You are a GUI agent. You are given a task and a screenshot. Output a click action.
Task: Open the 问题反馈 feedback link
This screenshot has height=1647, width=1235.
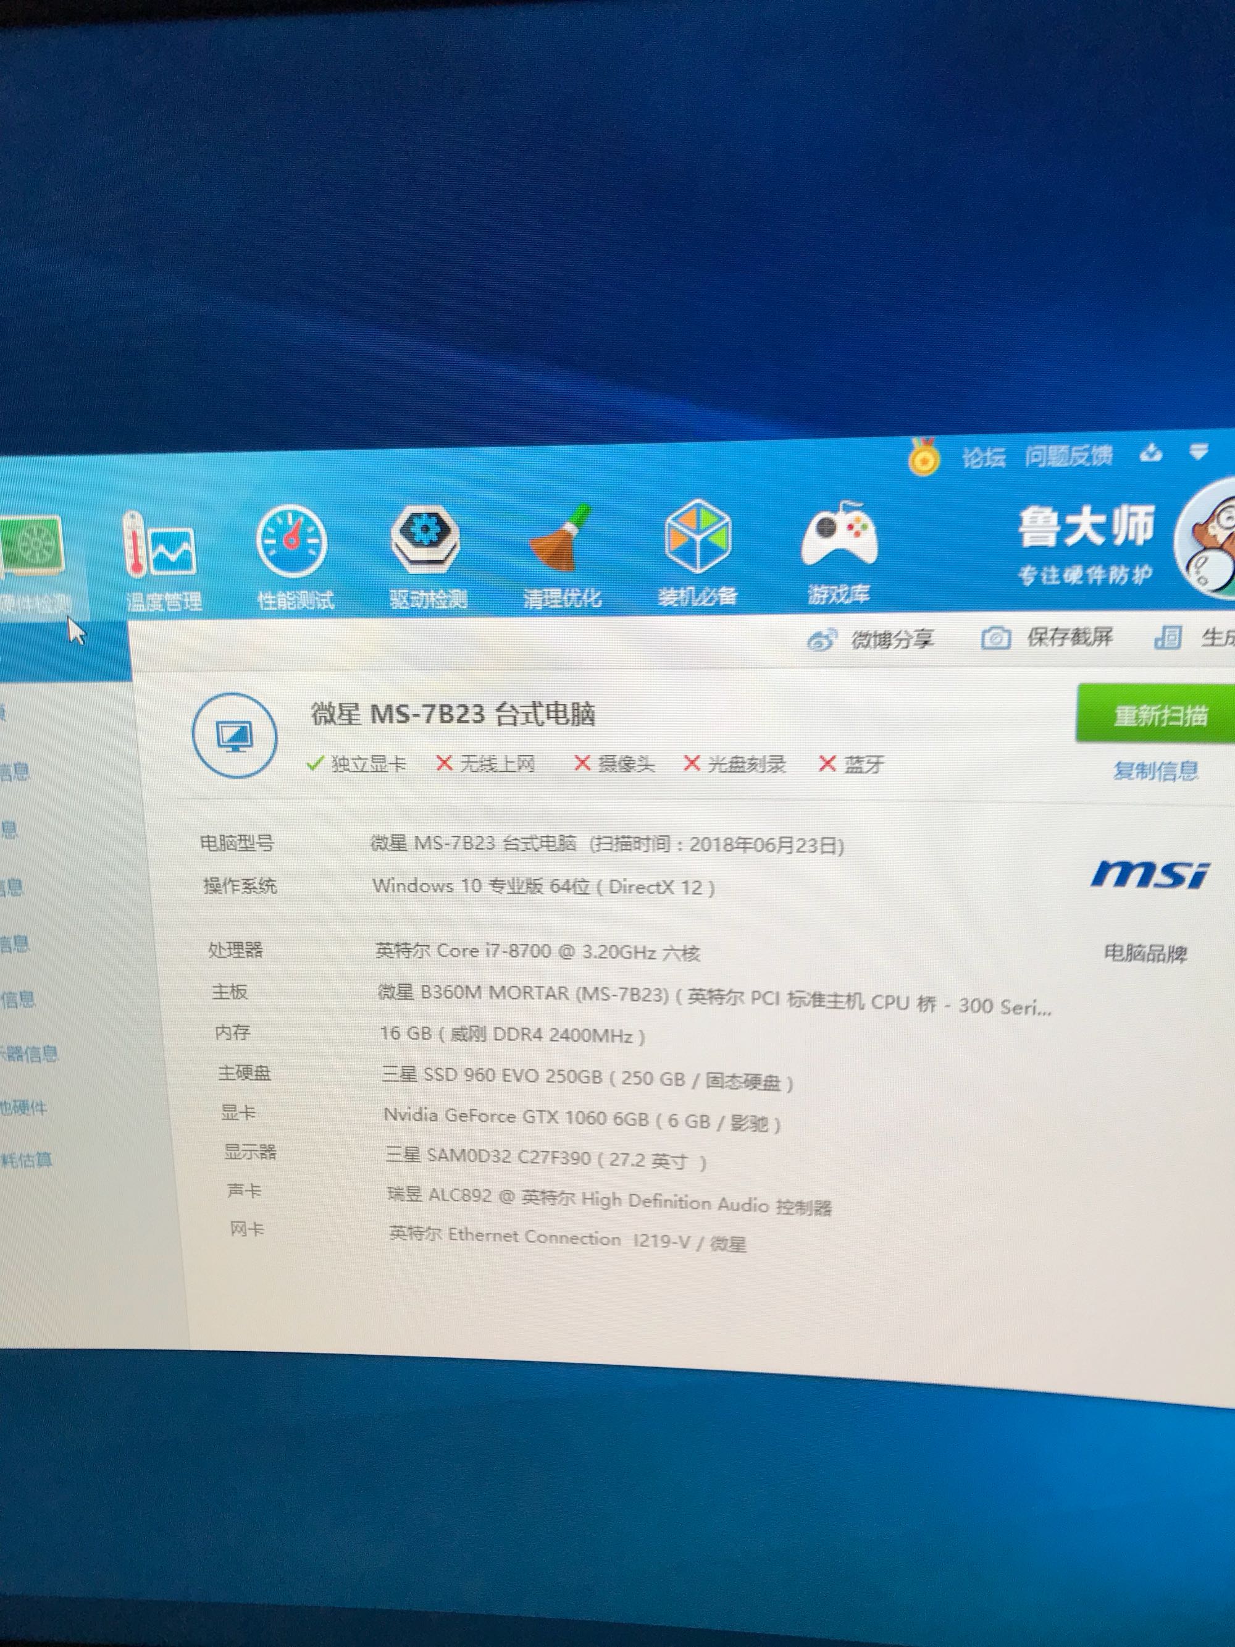(1068, 456)
